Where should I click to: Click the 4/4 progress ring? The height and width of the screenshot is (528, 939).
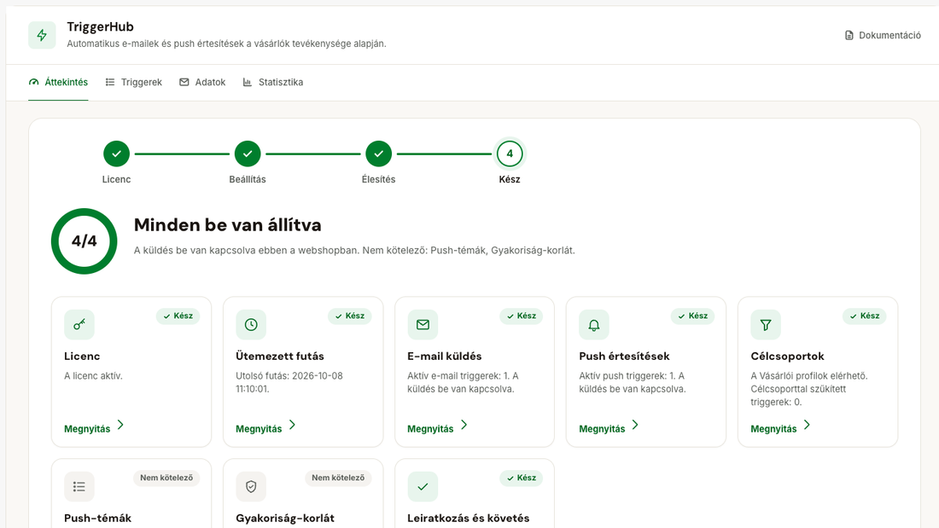pos(84,241)
